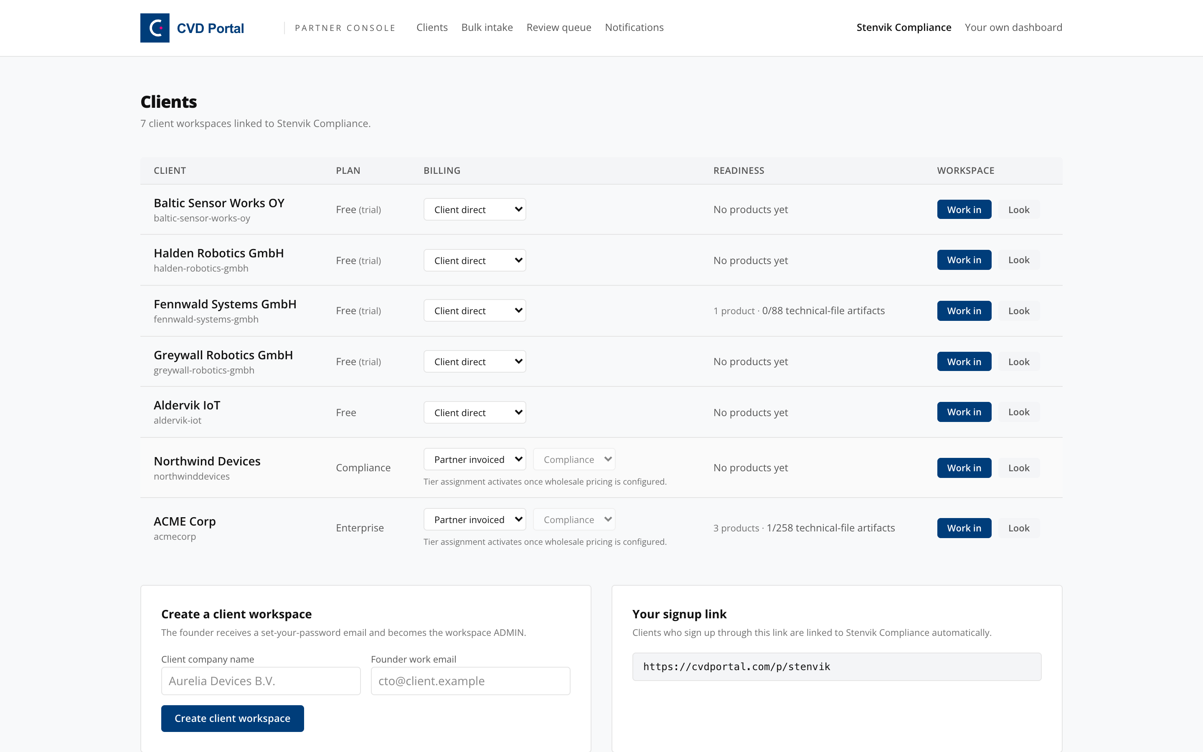The height and width of the screenshot is (752, 1203).
Task: Focus the Client company name field
Action: 261,681
